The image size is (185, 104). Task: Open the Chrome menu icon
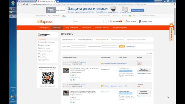click(x=174, y=4)
